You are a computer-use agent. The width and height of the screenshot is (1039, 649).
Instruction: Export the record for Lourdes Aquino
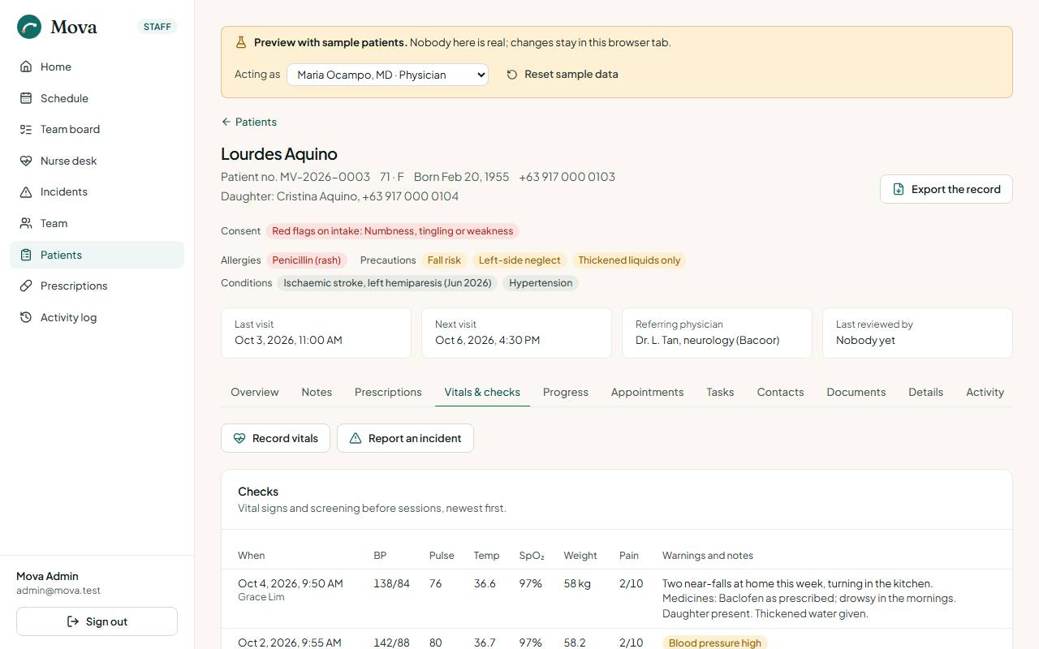pyautogui.click(x=946, y=189)
